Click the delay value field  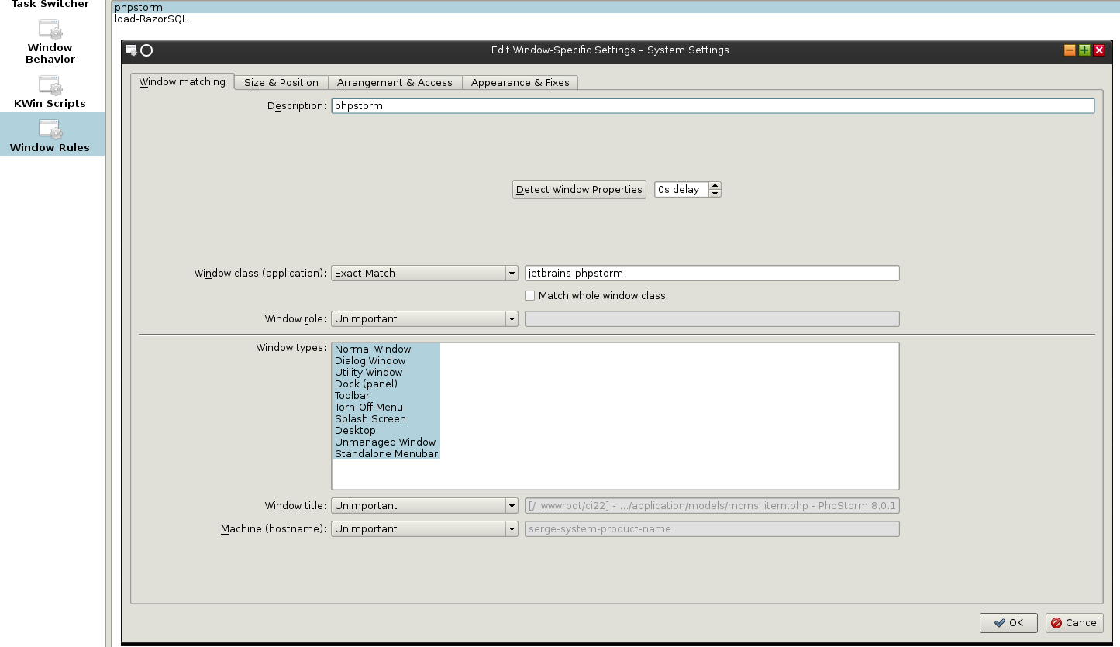682,189
